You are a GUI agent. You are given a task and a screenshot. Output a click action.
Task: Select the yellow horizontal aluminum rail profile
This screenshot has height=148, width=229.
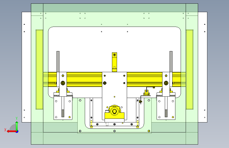85,79
